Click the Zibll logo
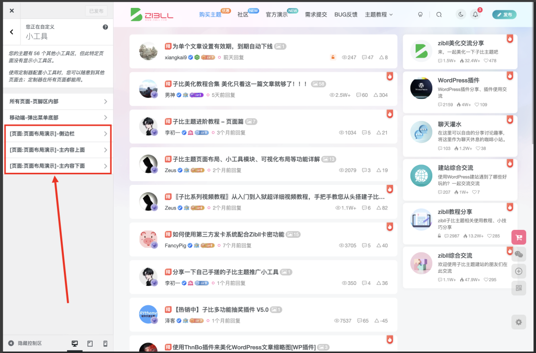The width and height of the screenshot is (536, 353). click(x=152, y=15)
